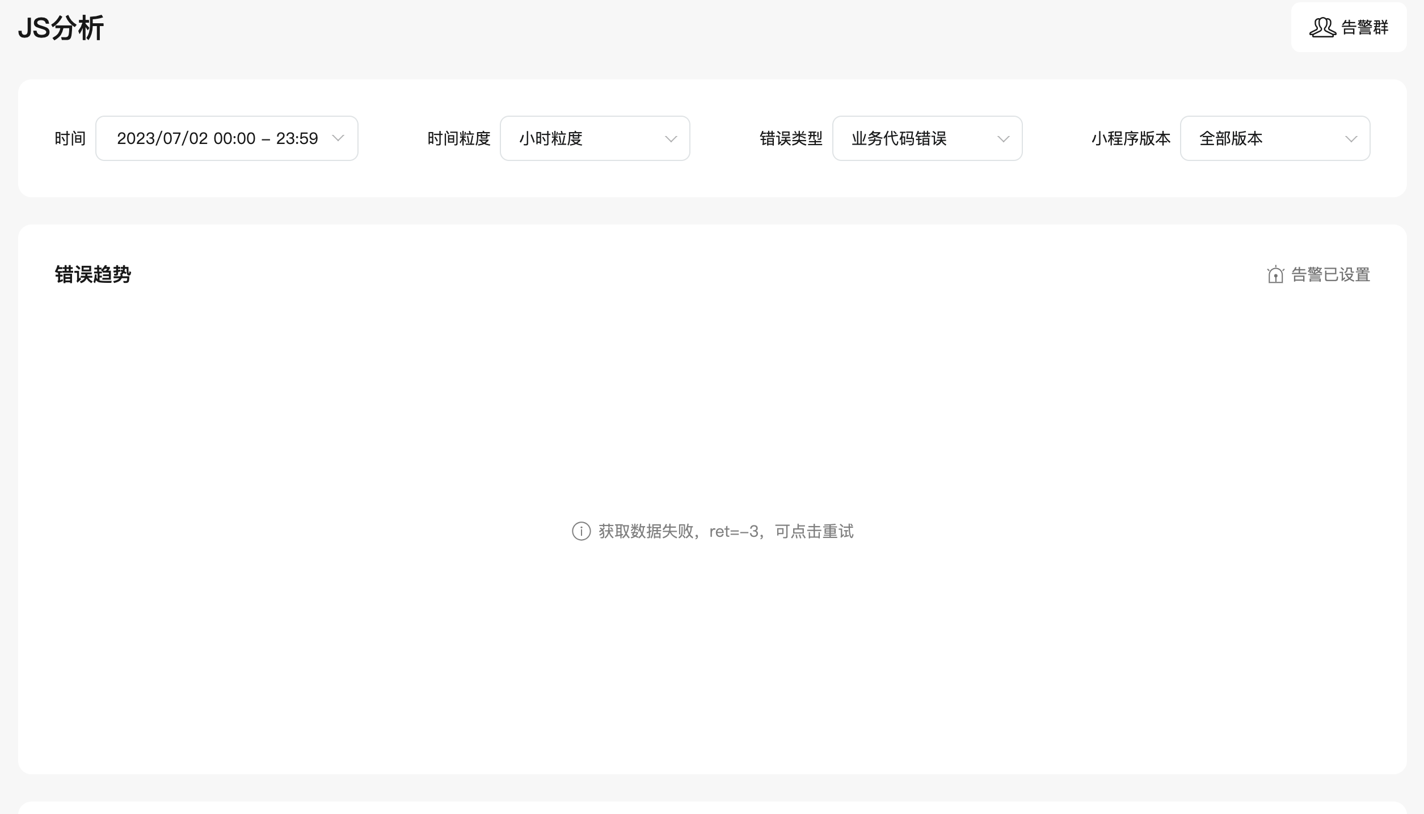1424x814 pixels.
Task: Click chevron arrow inside 业务代码错误 selector
Action: (1003, 139)
